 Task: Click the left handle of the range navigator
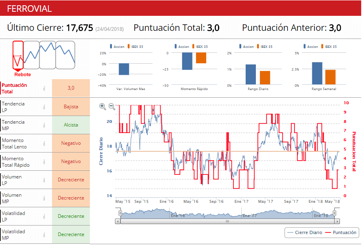coord(120,213)
